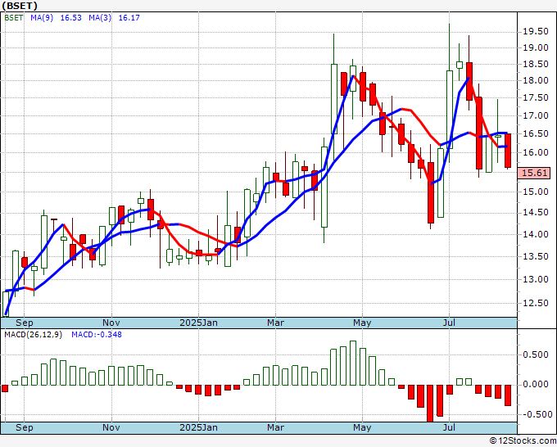557x447 pixels.
Task: Click Sep on the price chart axis
Action: [x=24, y=323]
